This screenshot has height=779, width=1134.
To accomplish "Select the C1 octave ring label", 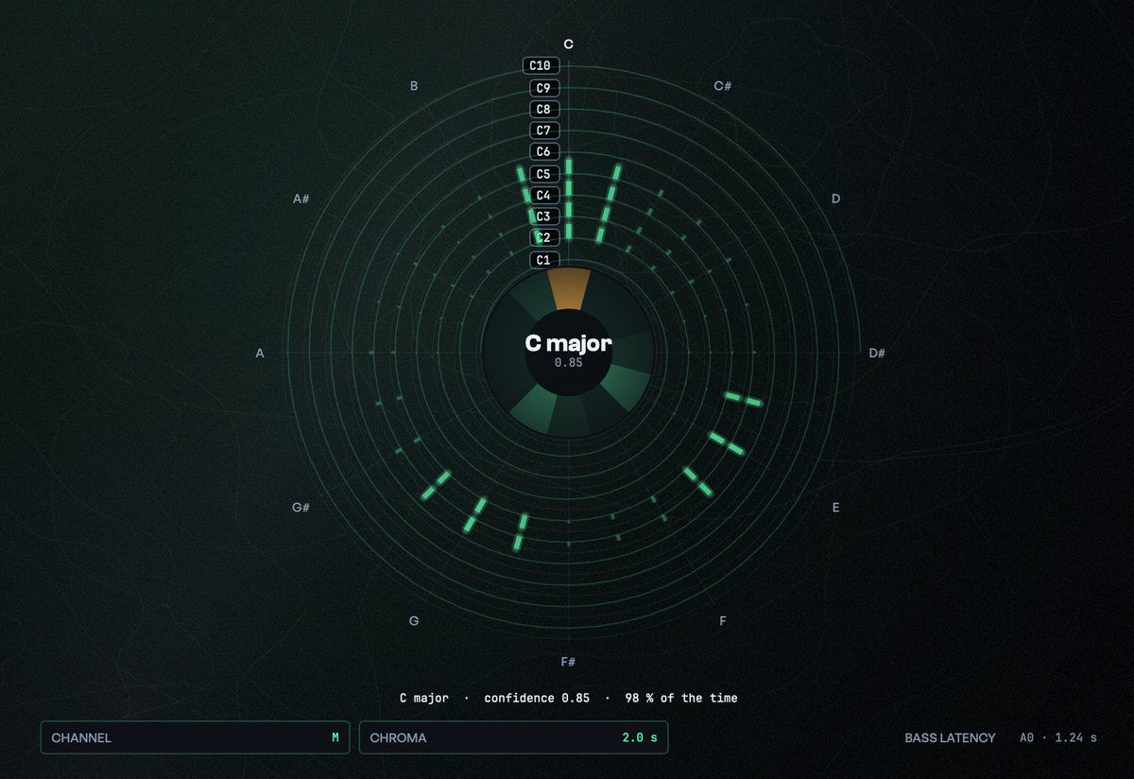I will [x=542, y=260].
